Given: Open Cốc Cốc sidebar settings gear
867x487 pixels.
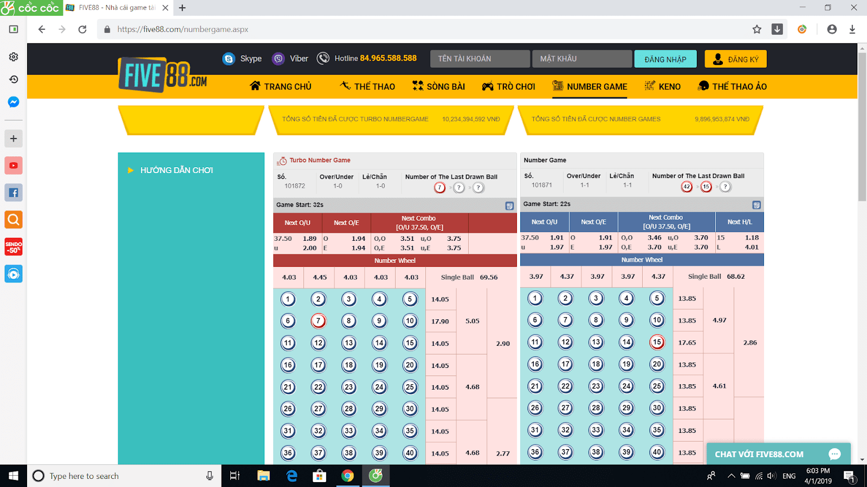Looking at the screenshot, I should click(14, 57).
